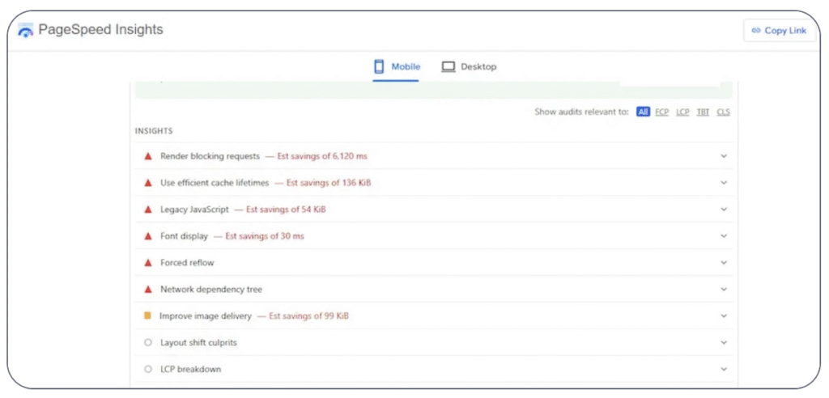Screen dimensions: 829x398
Task: Click 'Est savings of 54 KiB' text
Action: pyautogui.click(x=286, y=210)
